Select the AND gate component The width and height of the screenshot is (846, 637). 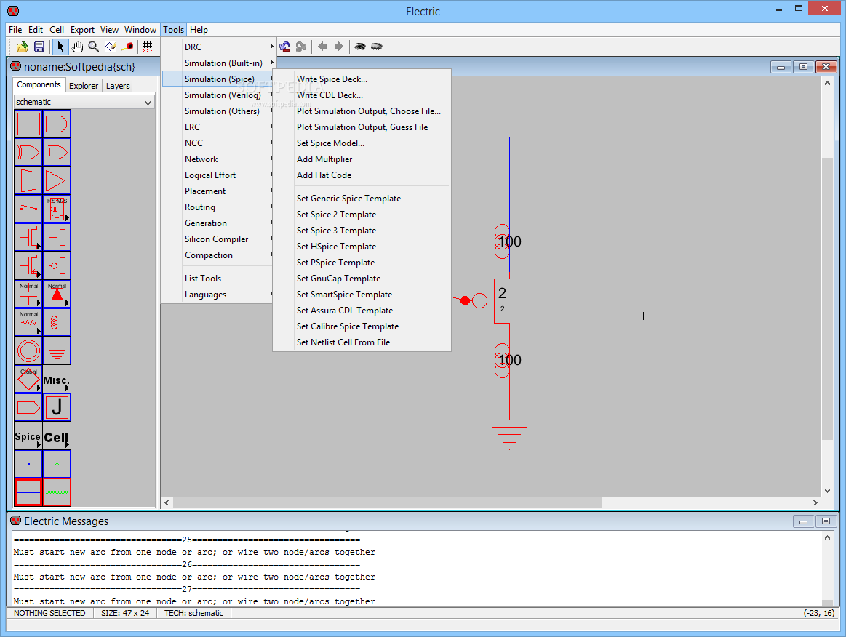tap(57, 124)
